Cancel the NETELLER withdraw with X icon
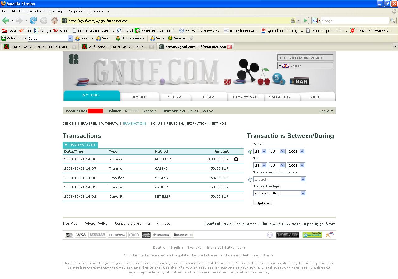398x279 pixels. coord(236,159)
